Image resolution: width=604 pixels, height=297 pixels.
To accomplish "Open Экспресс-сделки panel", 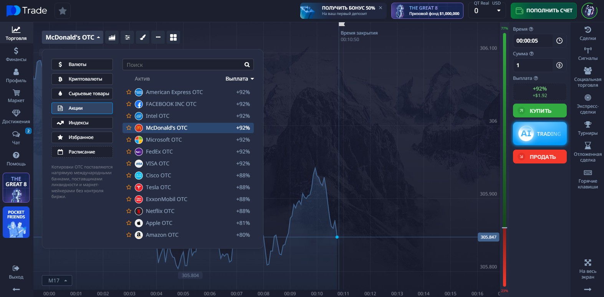I will coord(587,104).
